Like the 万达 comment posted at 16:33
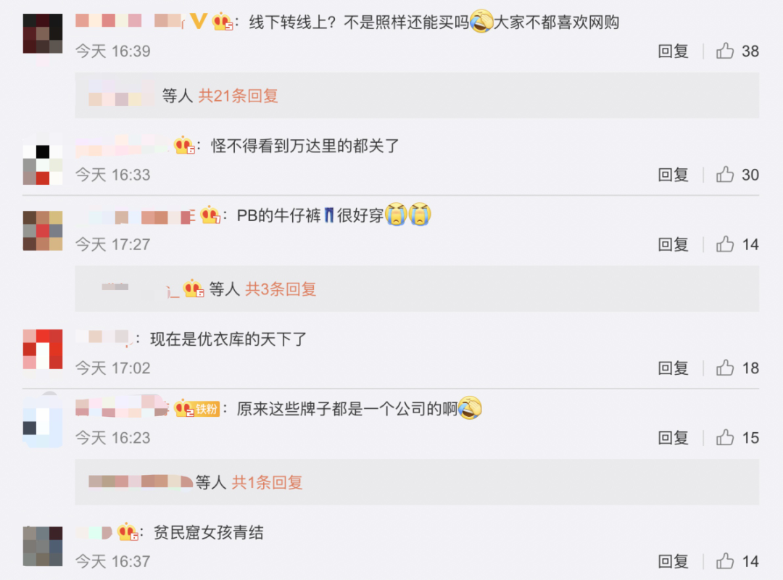This screenshot has height=580, width=783. tap(724, 174)
